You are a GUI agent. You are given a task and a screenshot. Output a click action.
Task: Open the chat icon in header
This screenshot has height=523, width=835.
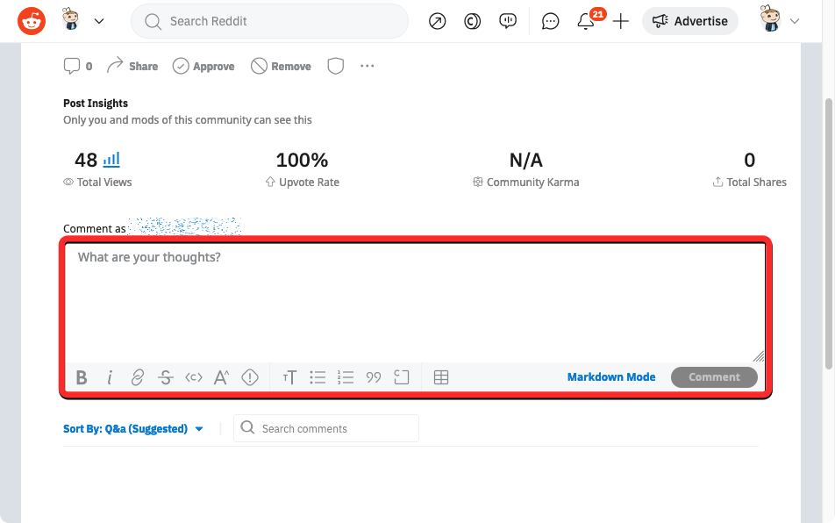coord(550,21)
